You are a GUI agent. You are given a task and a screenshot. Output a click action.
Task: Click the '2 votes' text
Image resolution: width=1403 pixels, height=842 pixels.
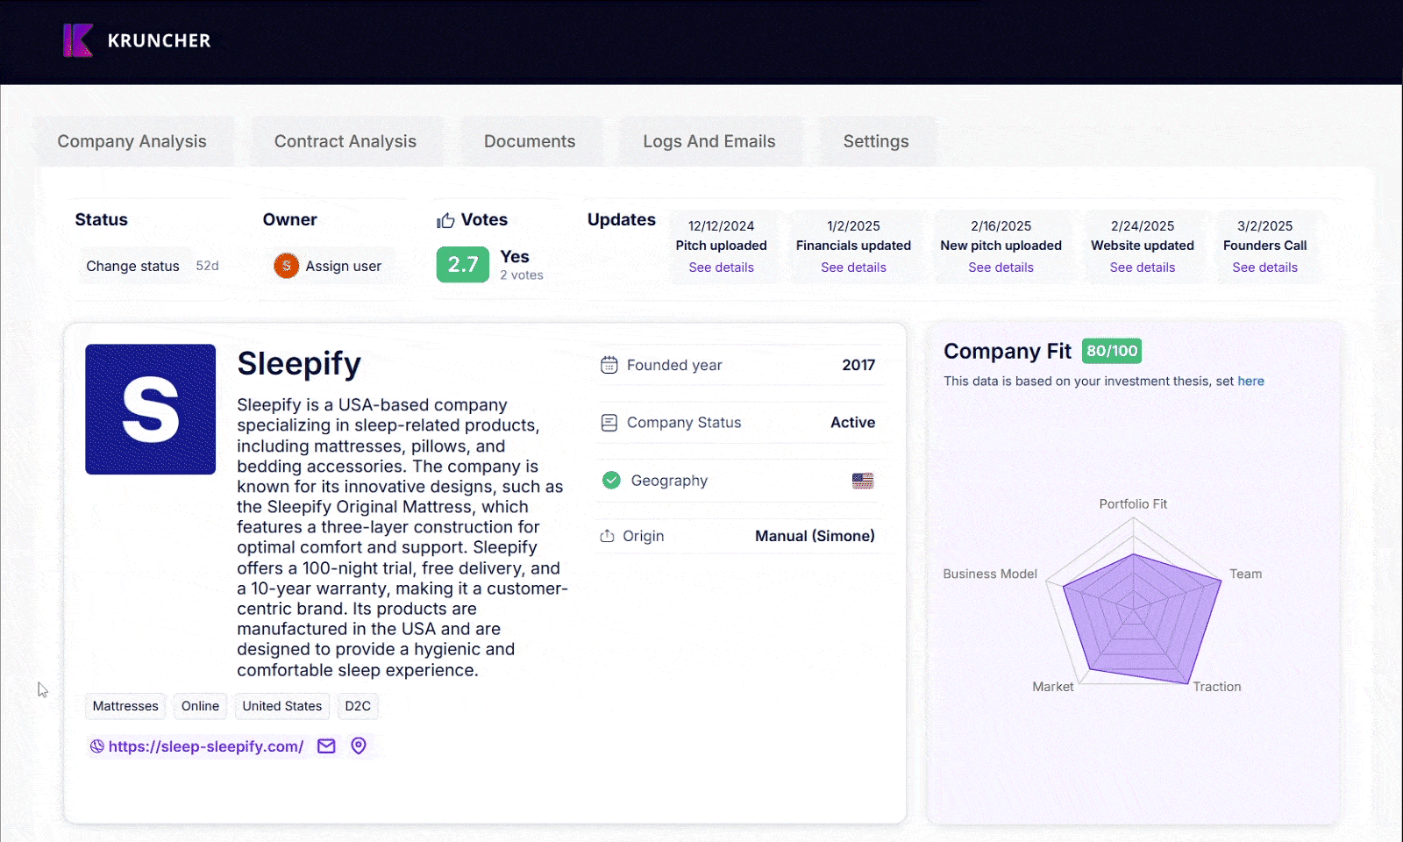point(522,275)
